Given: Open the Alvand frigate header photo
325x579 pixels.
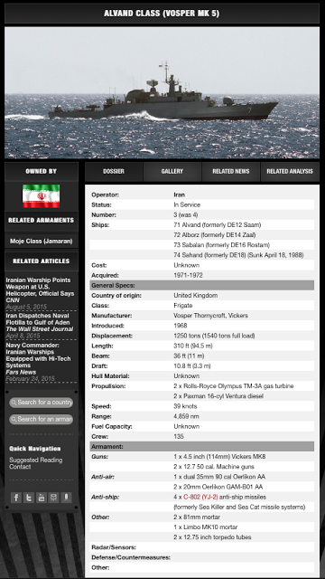Looking at the screenshot, I should click(x=162, y=92).
